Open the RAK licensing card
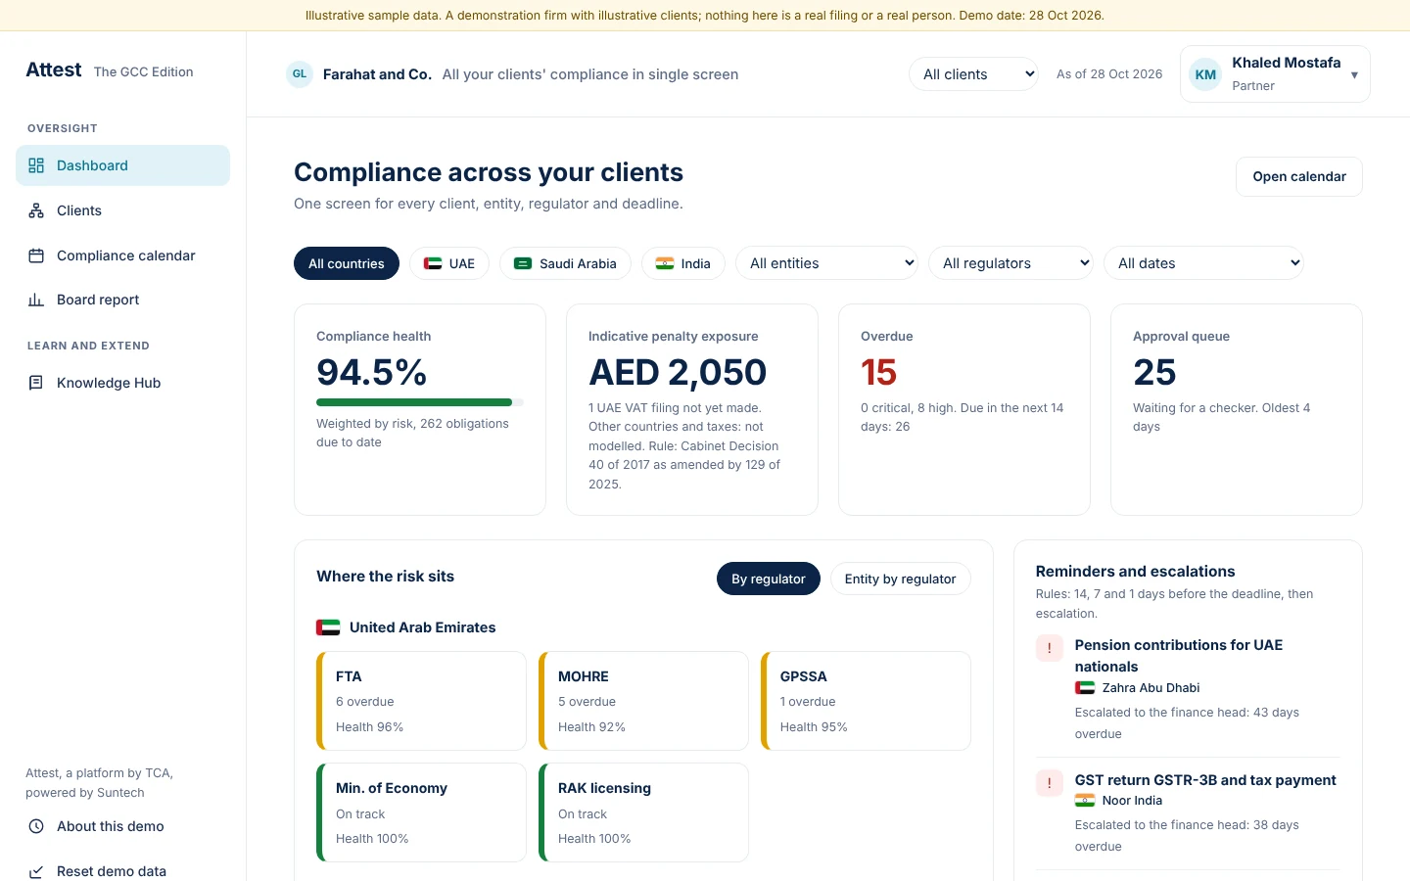 (x=643, y=812)
